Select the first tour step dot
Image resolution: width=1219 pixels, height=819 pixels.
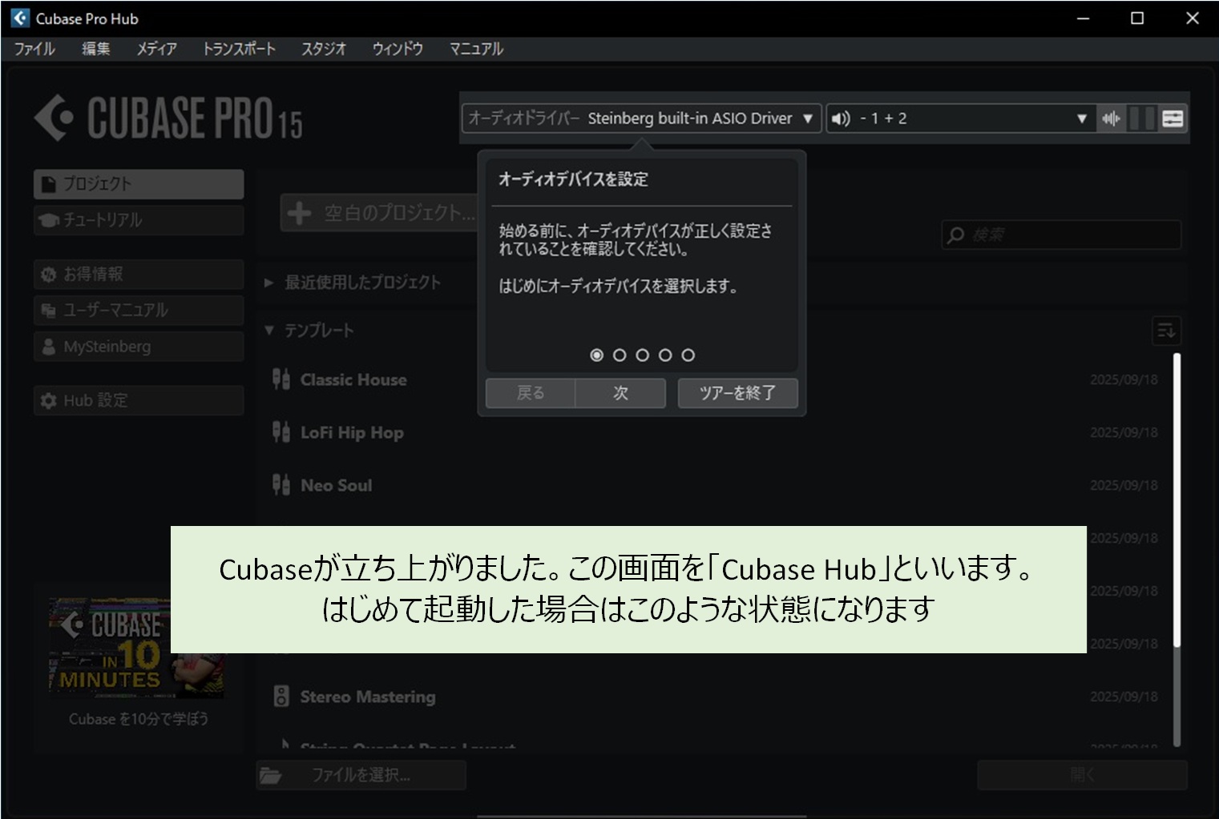596,355
